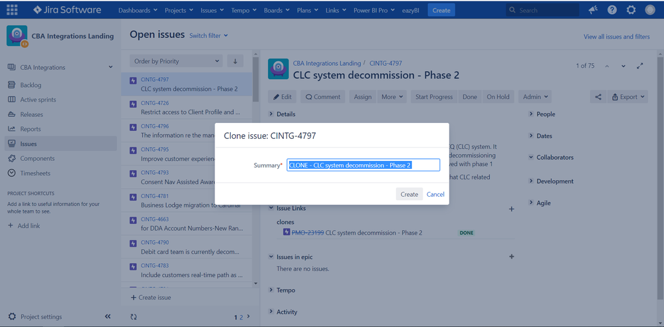Click the On Hold button
This screenshot has width=664, height=327.
[x=498, y=96]
